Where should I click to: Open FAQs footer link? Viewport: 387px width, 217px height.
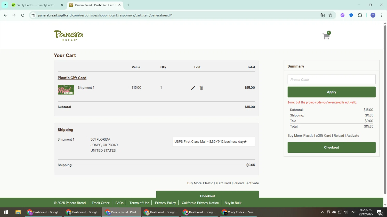[119, 203]
